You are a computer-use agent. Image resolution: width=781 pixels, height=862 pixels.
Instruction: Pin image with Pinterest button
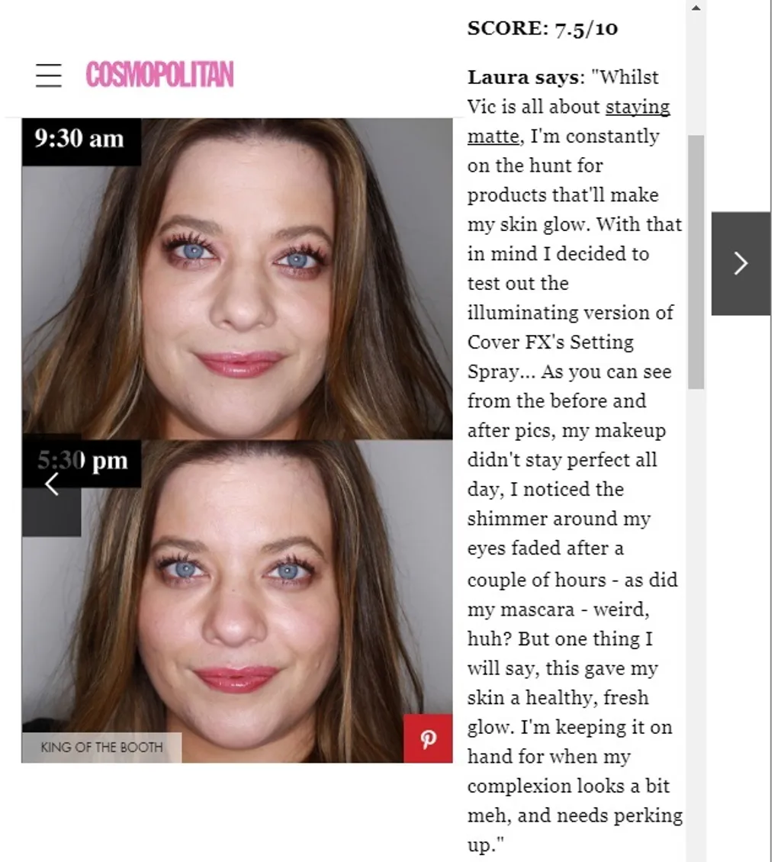pyautogui.click(x=428, y=738)
